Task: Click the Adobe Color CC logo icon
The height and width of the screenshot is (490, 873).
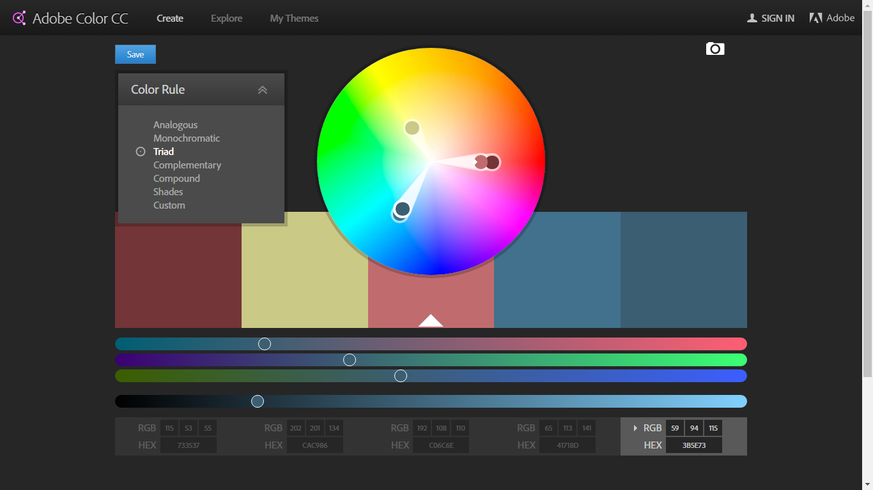Action: pyautogui.click(x=19, y=18)
